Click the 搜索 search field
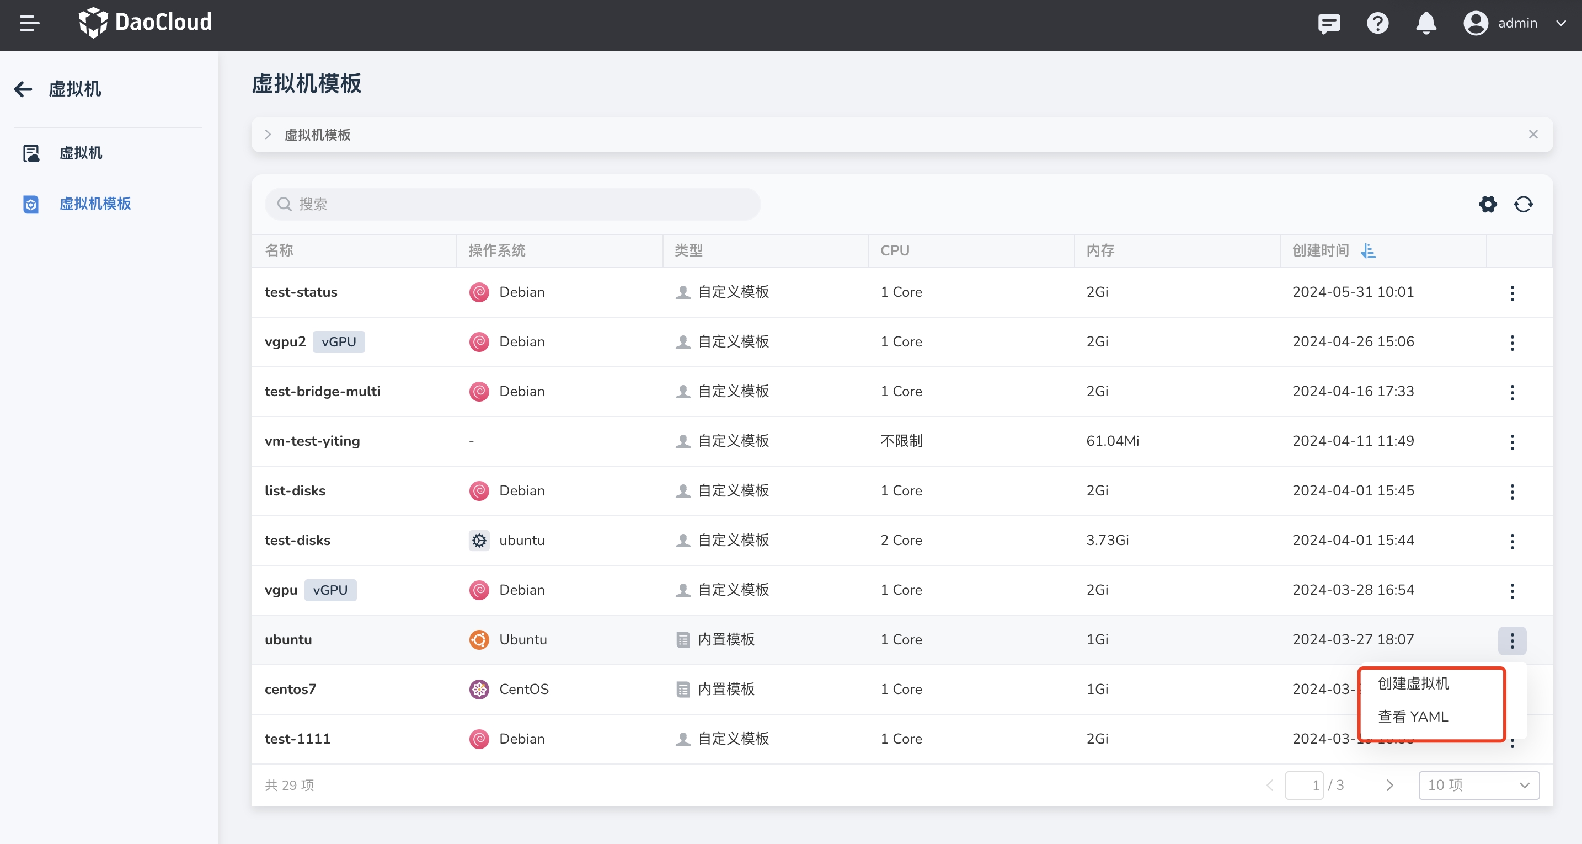This screenshot has width=1582, height=844. (513, 204)
